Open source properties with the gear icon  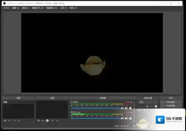(47, 121)
